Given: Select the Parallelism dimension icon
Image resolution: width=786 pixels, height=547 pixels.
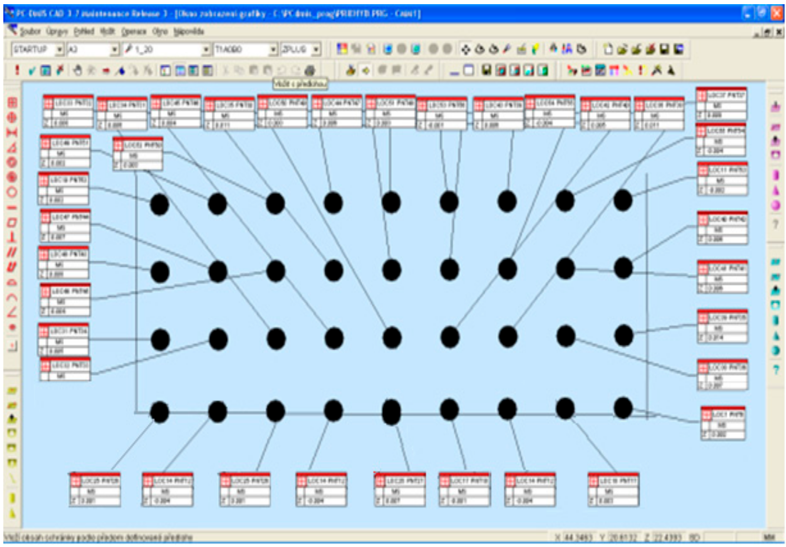Looking at the screenshot, I should 12,252.
